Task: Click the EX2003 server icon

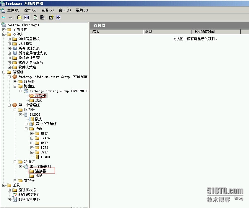Action: tap(26, 114)
